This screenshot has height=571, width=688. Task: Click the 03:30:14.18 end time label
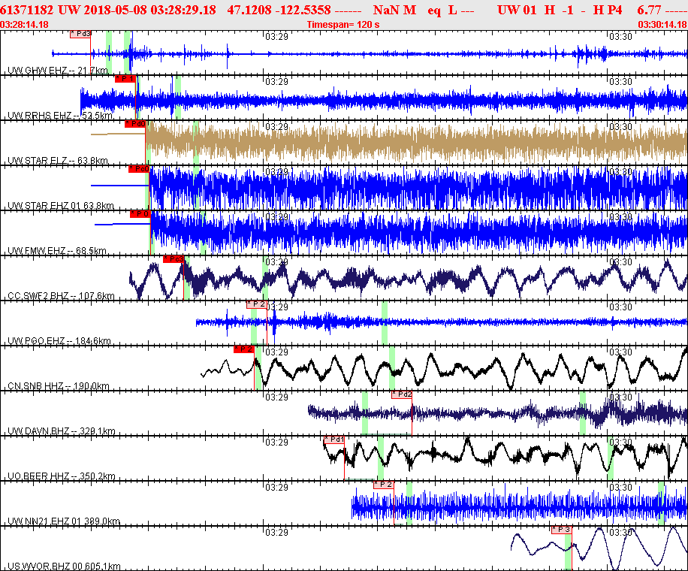click(x=662, y=24)
